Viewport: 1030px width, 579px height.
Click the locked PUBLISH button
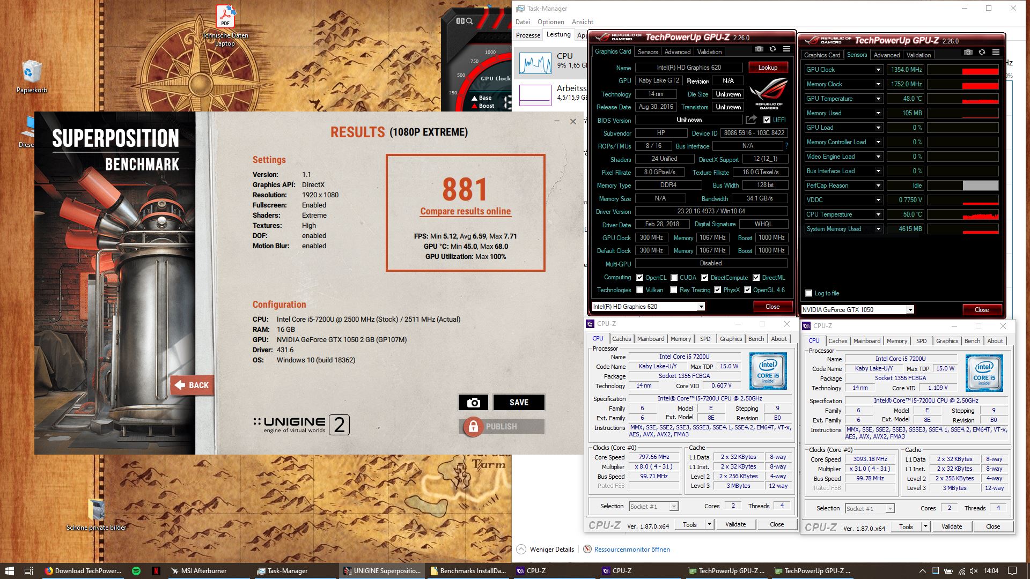[x=502, y=427]
